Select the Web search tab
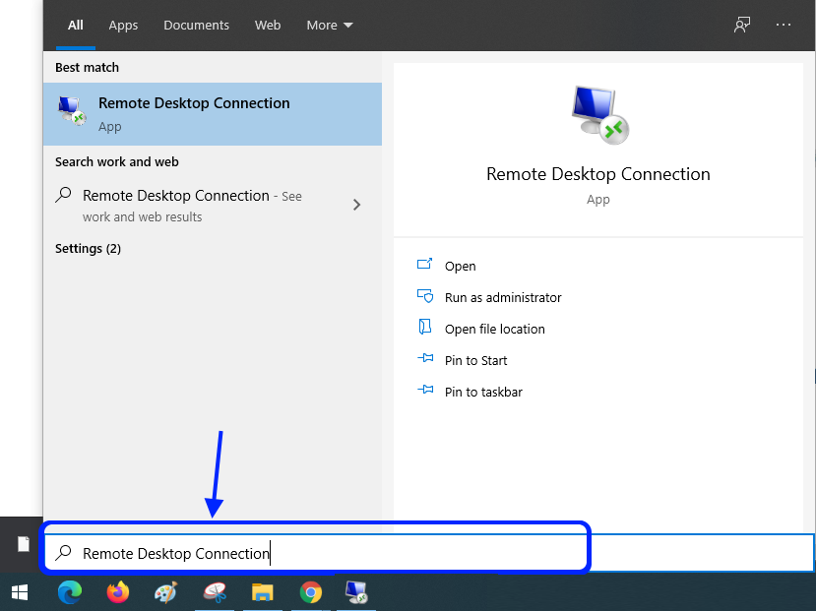The width and height of the screenshot is (816, 611). (x=268, y=25)
